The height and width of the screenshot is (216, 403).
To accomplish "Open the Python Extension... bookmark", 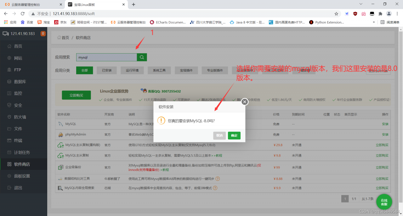I will (327, 22).
